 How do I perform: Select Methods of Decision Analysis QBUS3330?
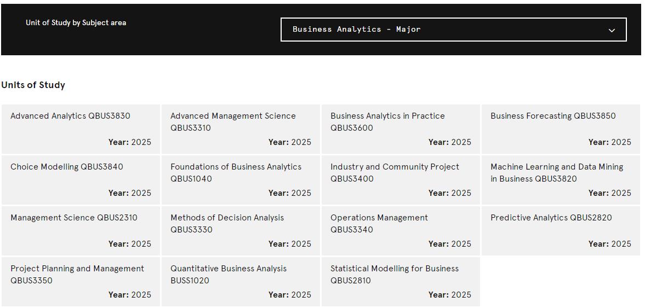[241, 231]
